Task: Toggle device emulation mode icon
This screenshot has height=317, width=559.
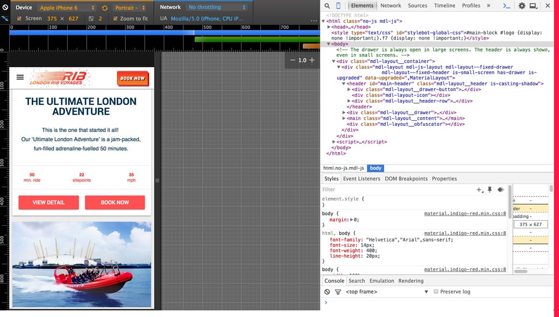Action: point(337,5)
